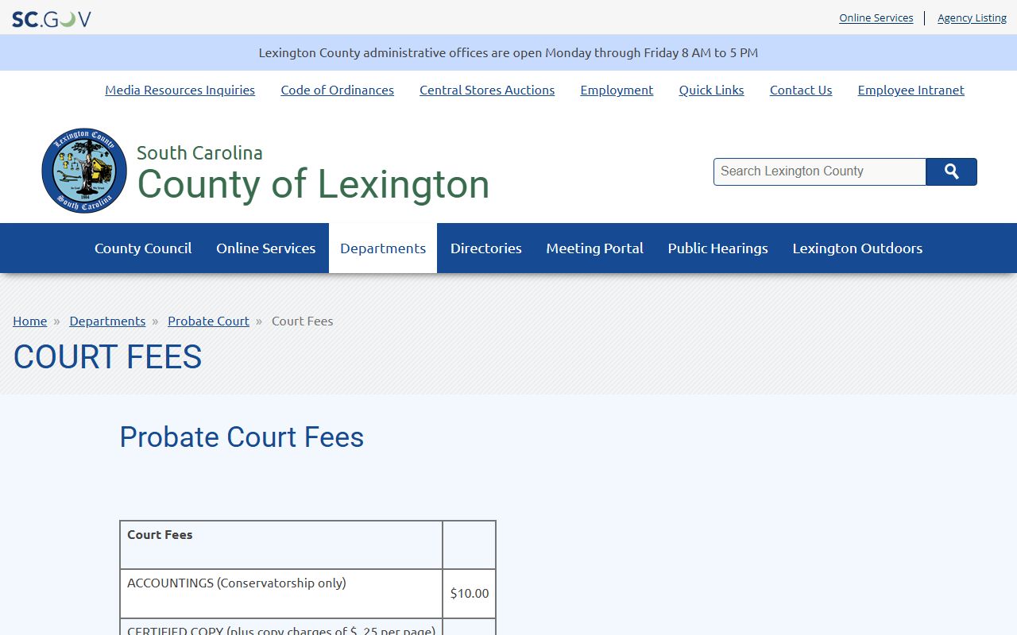Image resolution: width=1017 pixels, height=635 pixels.
Task: Click Departments in the breadcrumb
Action: (107, 321)
